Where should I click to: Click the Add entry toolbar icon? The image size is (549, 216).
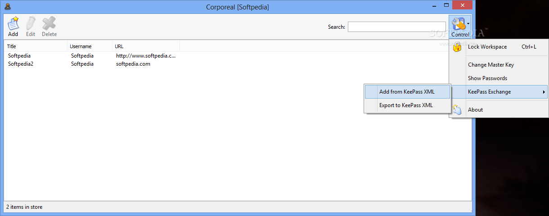pos(13,23)
